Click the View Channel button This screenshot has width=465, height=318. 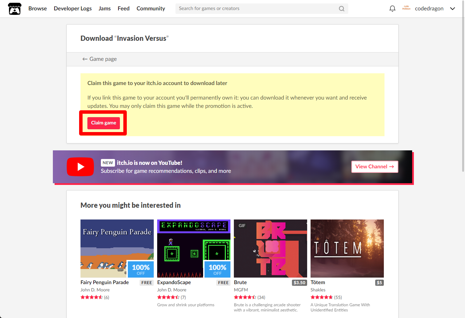point(375,167)
